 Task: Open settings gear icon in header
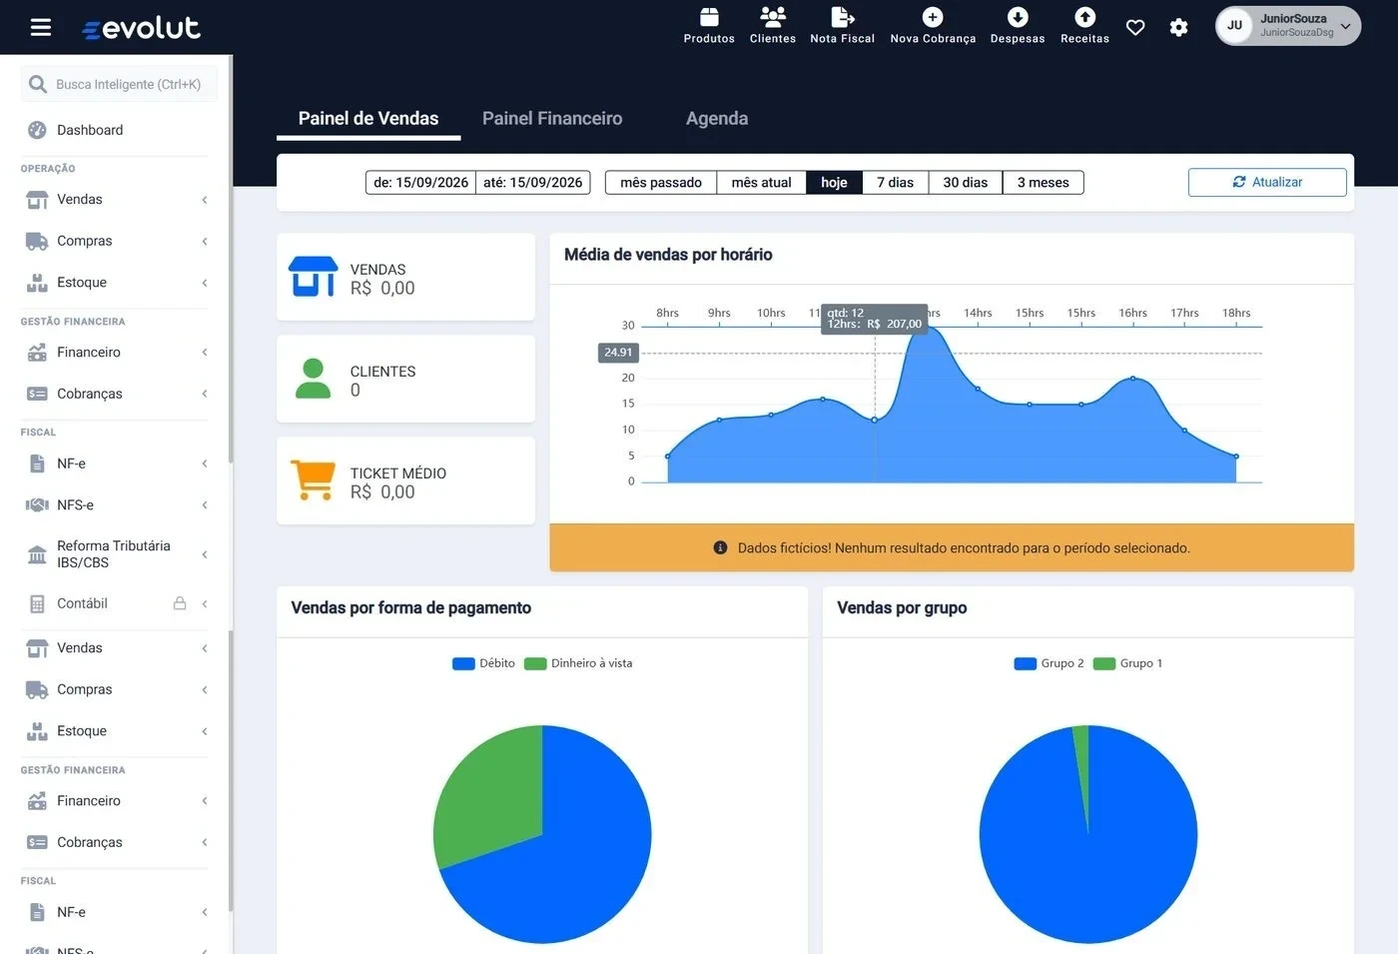click(1179, 27)
